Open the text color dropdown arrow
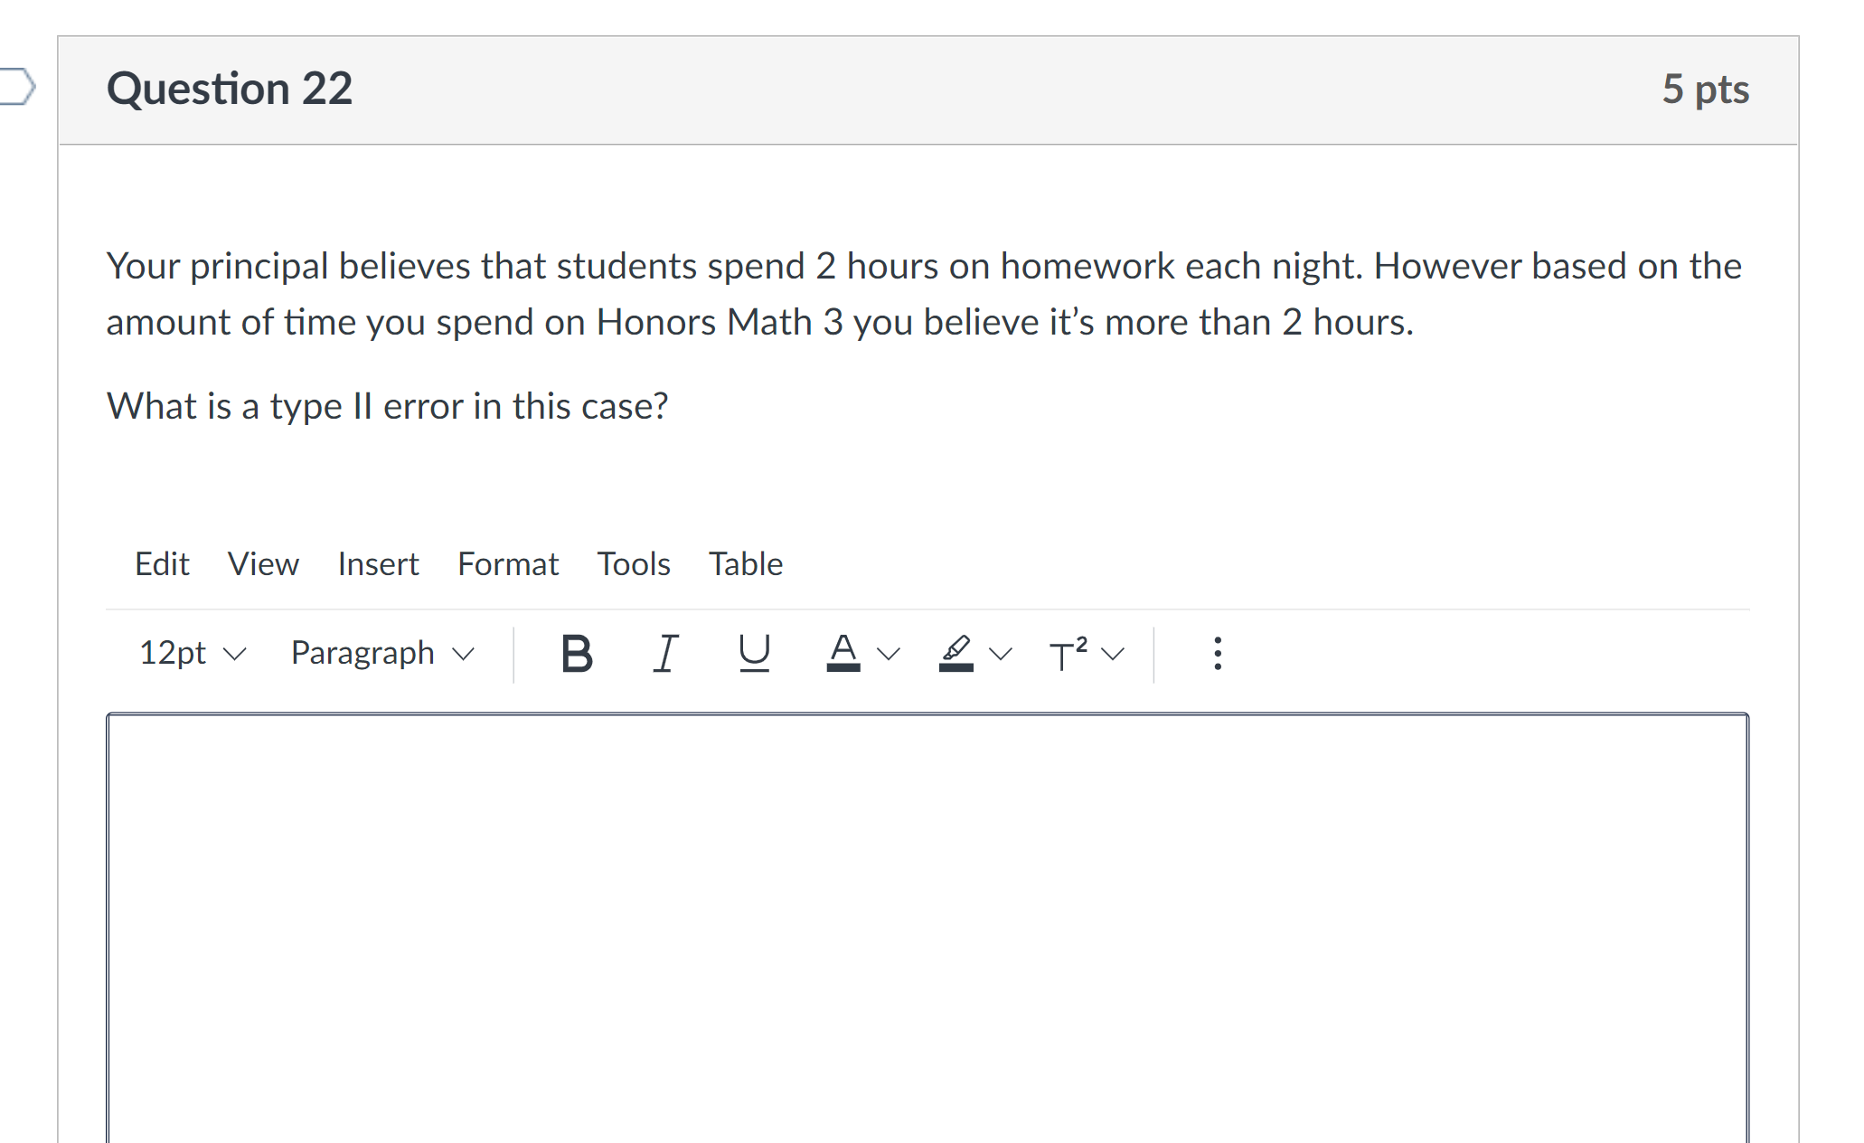 (889, 655)
